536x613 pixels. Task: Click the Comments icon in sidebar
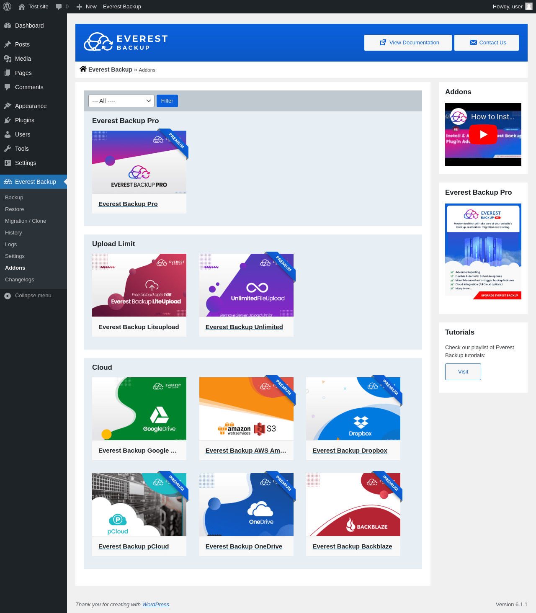8,87
